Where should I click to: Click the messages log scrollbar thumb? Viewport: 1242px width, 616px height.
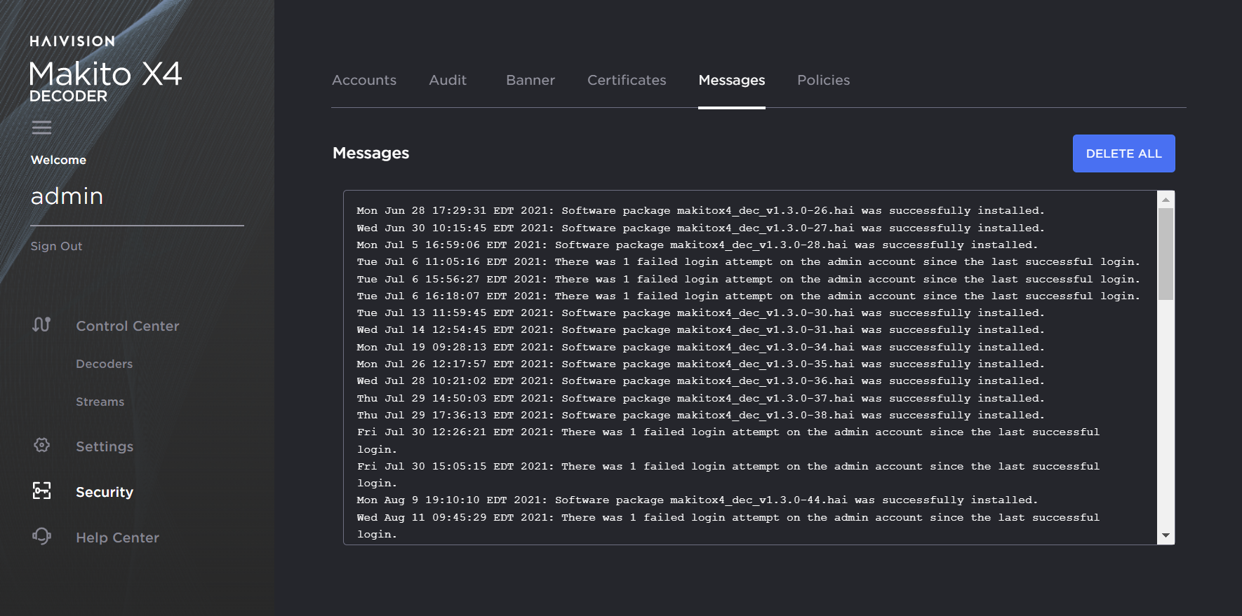(x=1166, y=254)
